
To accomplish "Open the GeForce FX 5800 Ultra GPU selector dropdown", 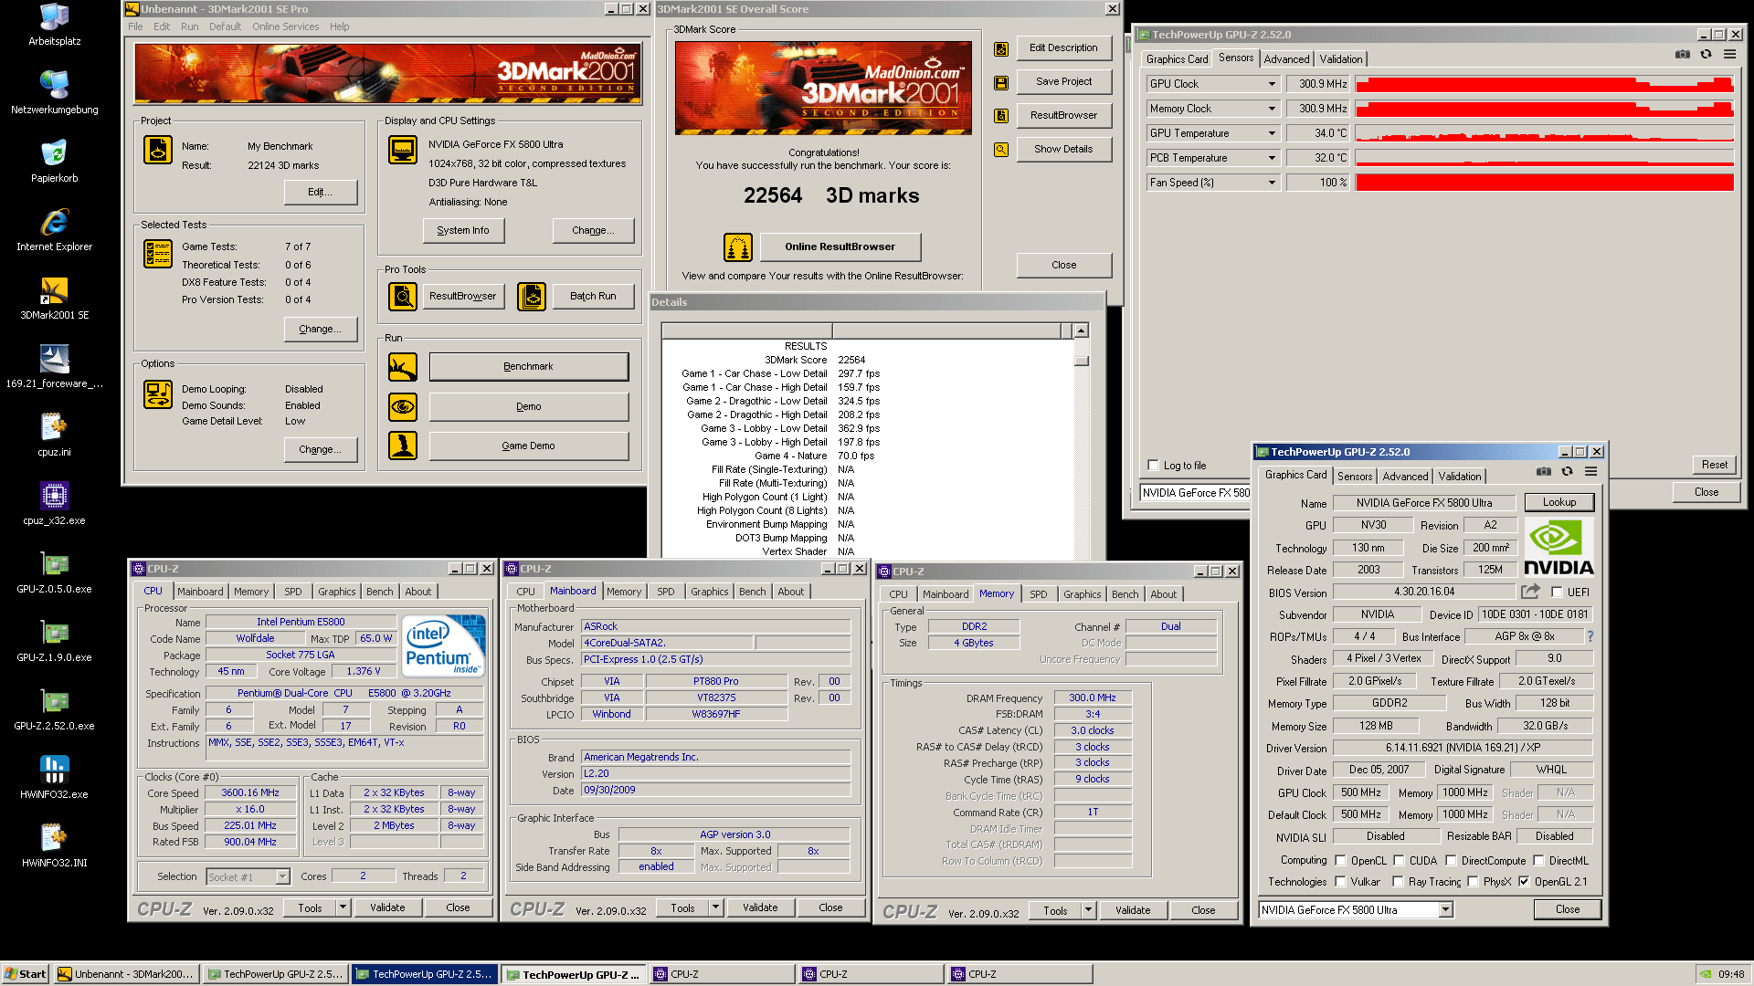I will click(x=1445, y=909).
